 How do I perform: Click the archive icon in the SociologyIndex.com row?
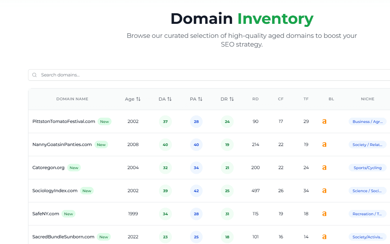click(x=324, y=191)
